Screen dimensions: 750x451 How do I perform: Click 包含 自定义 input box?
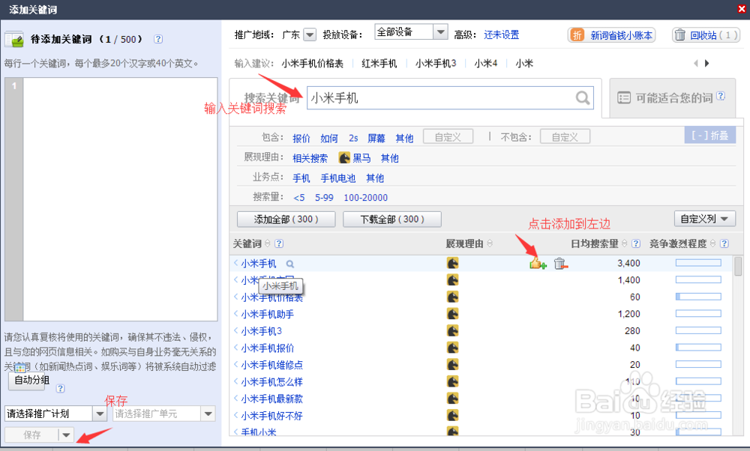click(448, 137)
